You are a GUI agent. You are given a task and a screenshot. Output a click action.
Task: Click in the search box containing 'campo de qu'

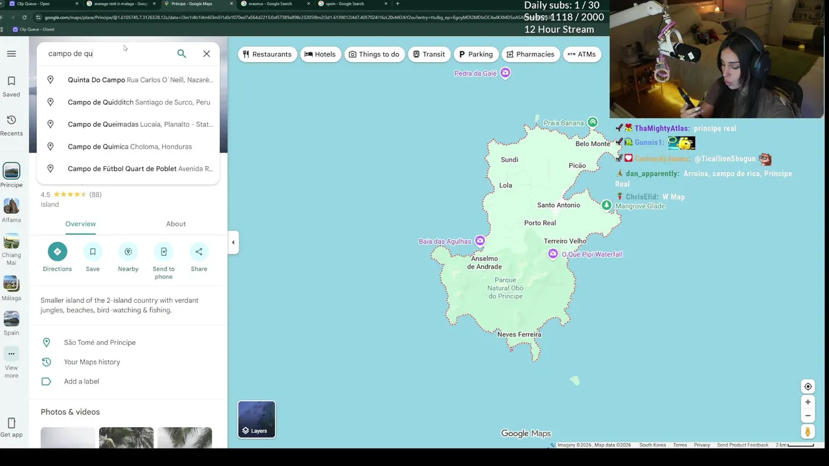(107, 54)
